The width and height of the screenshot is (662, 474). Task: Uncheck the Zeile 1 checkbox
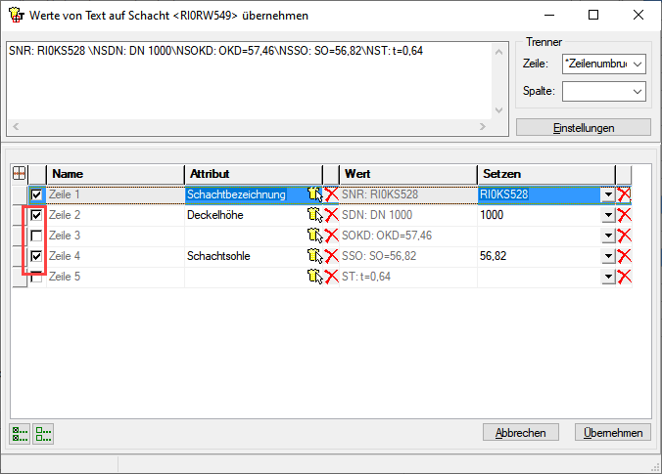click(x=37, y=194)
